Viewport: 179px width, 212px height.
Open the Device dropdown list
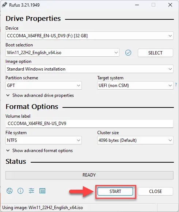click(89, 36)
